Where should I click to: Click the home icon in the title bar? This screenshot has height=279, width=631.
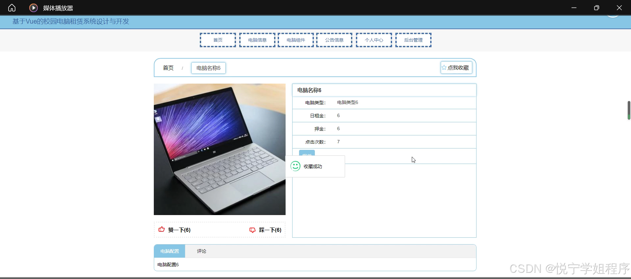pos(12,8)
